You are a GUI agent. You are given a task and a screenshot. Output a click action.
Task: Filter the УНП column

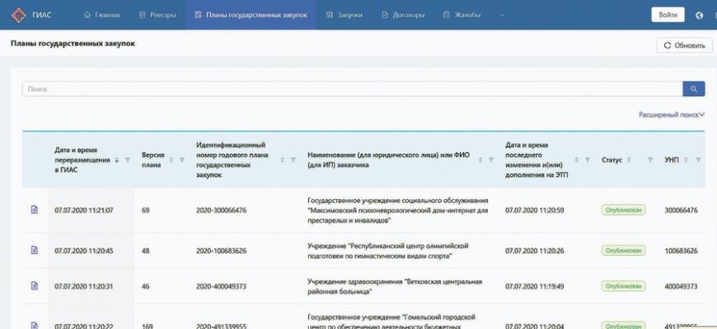698,160
